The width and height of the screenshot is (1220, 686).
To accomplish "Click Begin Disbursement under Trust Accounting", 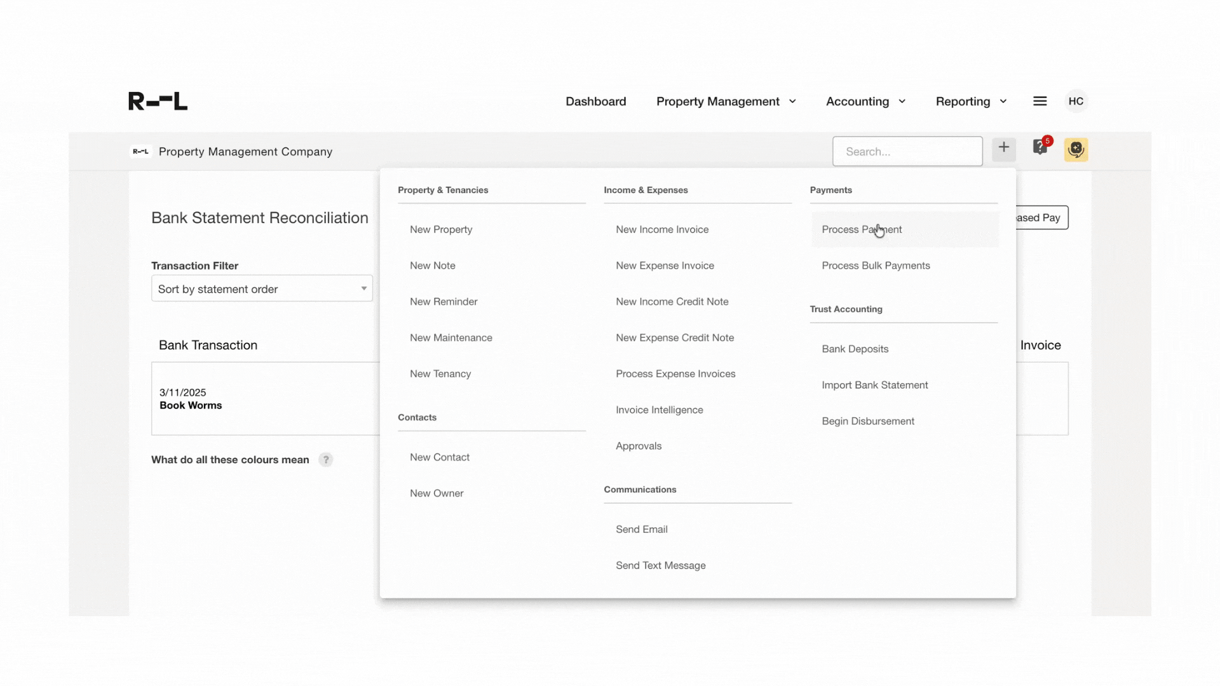I will coord(868,420).
